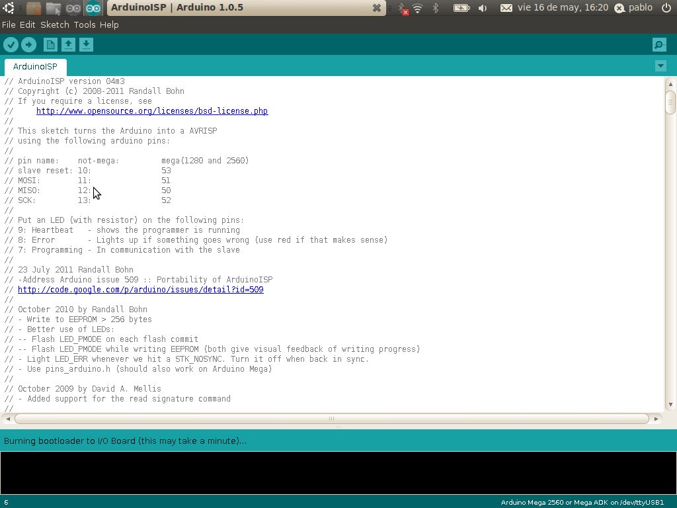This screenshot has height=508, width=677.
Task: Click the horizontal scrollbar thumb
Action: (332, 419)
